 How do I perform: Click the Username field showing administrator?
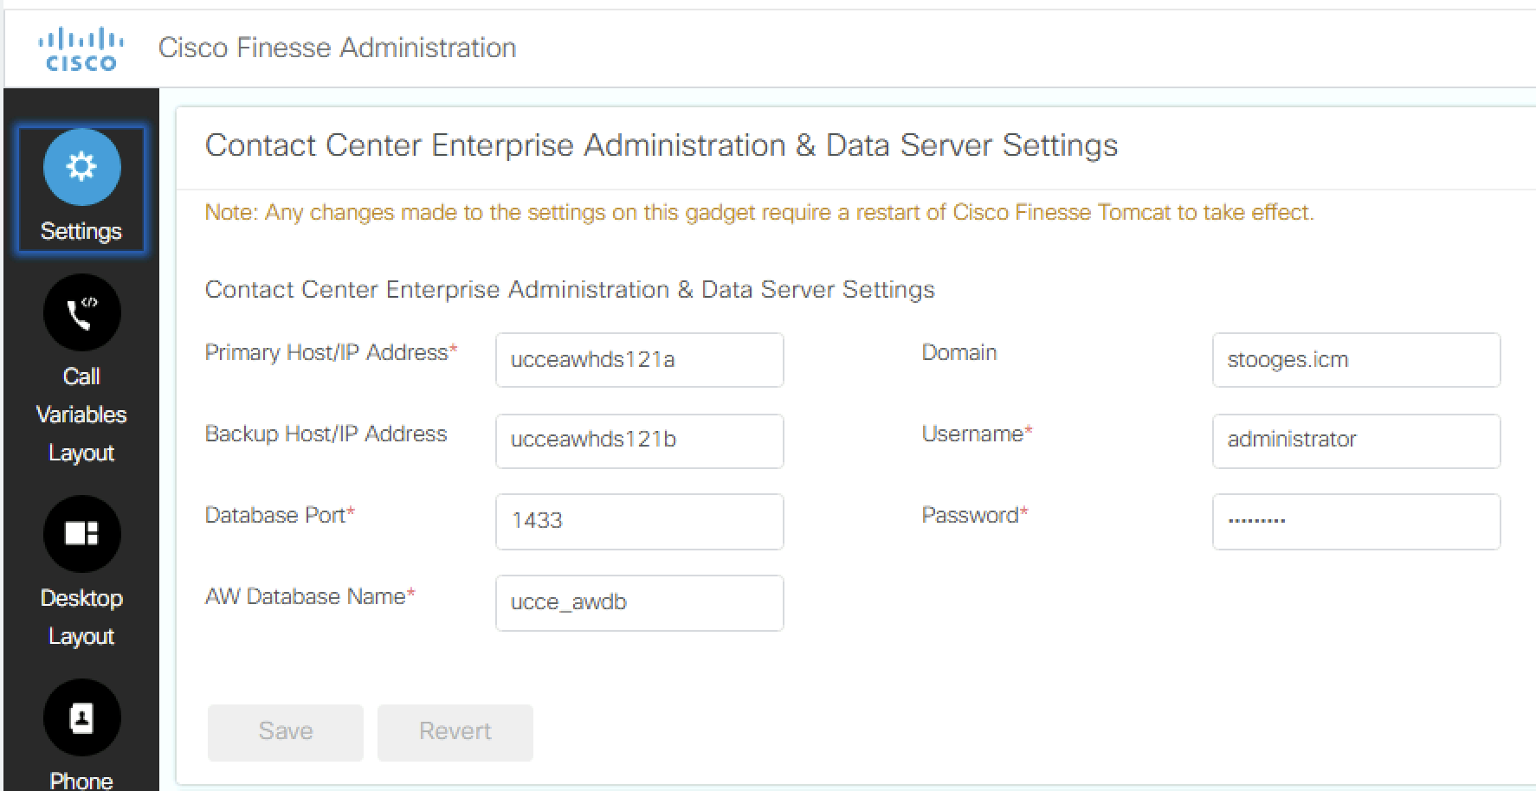(x=1356, y=441)
